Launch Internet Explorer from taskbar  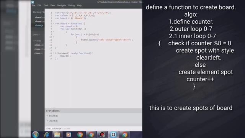point(46,135)
